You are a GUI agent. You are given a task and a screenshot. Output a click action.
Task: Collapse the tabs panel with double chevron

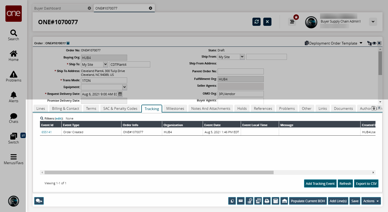click(x=379, y=108)
